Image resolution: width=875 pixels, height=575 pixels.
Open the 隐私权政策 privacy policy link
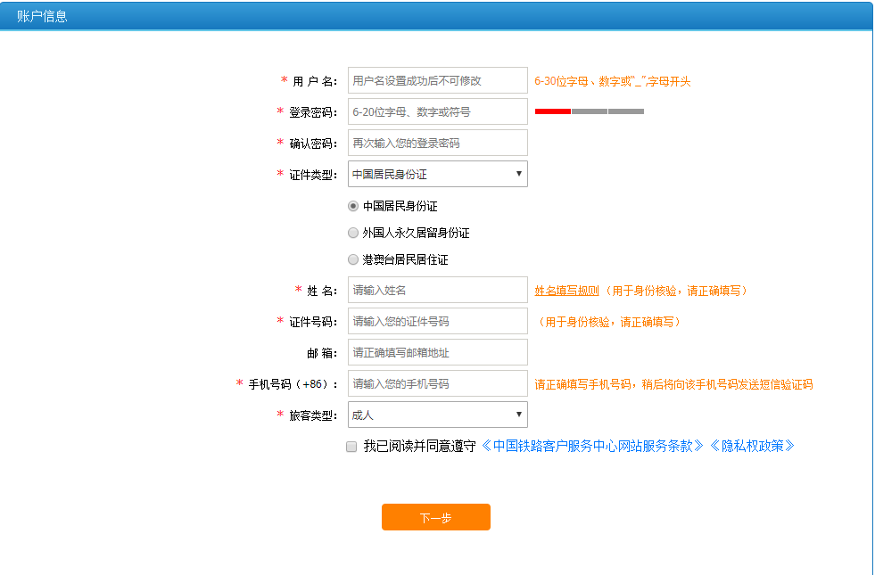point(752,446)
